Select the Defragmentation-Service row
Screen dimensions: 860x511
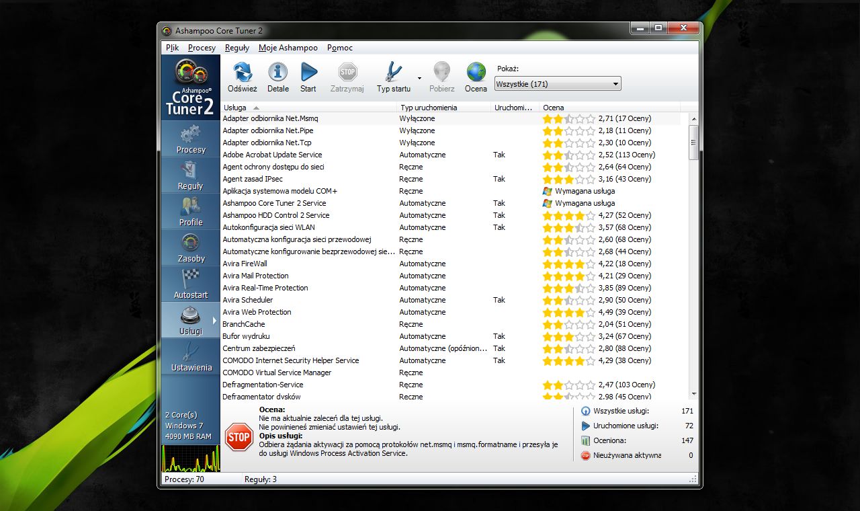(450, 385)
